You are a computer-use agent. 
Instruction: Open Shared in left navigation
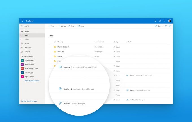(32, 44)
